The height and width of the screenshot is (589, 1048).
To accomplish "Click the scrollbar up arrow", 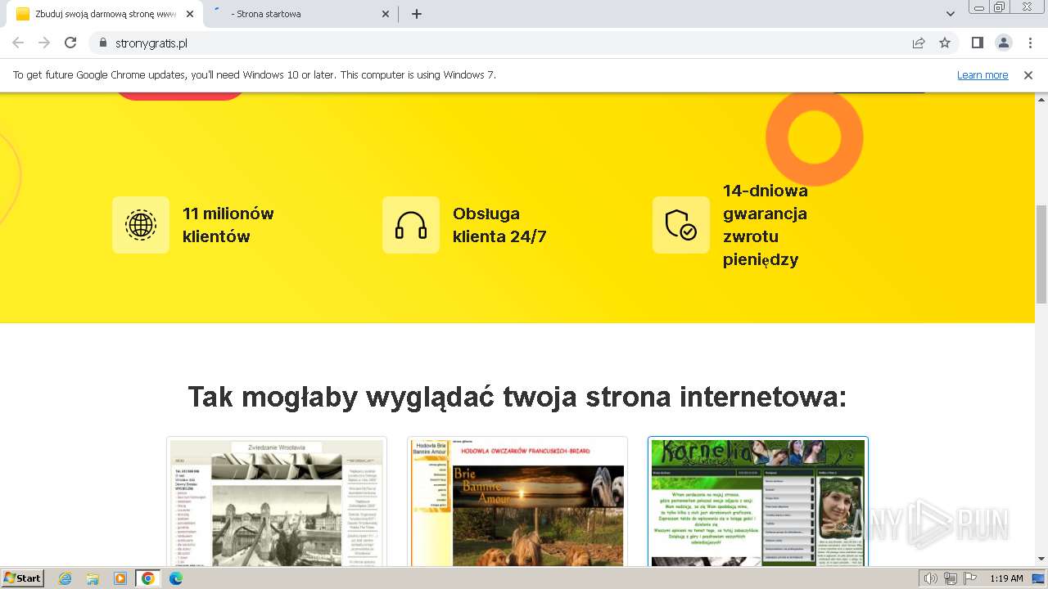I will (x=1041, y=100).
